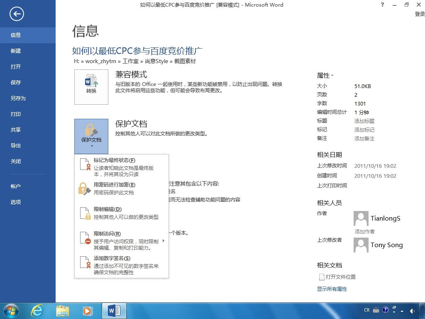
Task: Open Restrict Access (限制访问) submenu
Action: point(122,240)
